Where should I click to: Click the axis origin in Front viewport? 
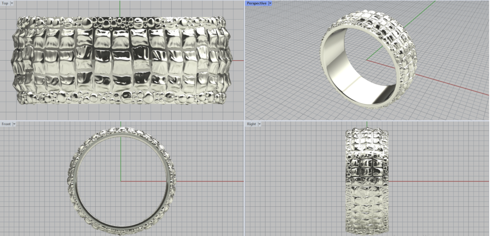point(120,181)
